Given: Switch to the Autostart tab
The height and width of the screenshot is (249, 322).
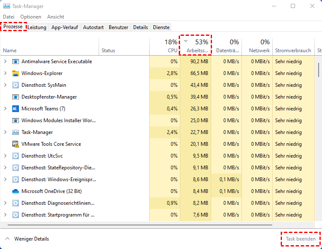Looking at the screenshot, I should tap(93, 27).
